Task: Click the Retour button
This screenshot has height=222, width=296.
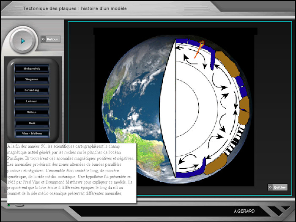Action: point(51,39)
